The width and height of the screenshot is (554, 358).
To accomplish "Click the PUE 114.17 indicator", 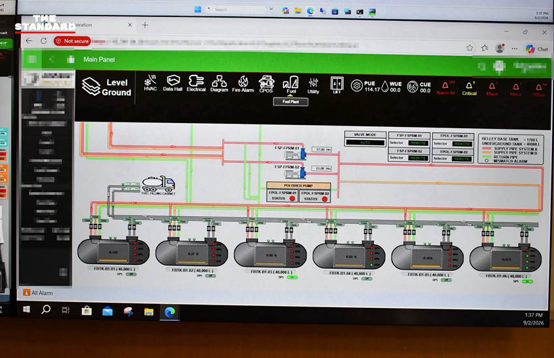I will [366, 86].
